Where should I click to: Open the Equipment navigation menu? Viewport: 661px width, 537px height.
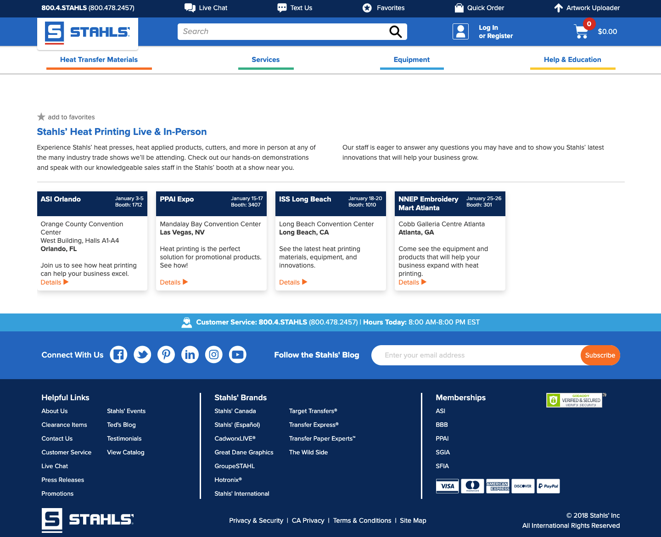(412, 60)
